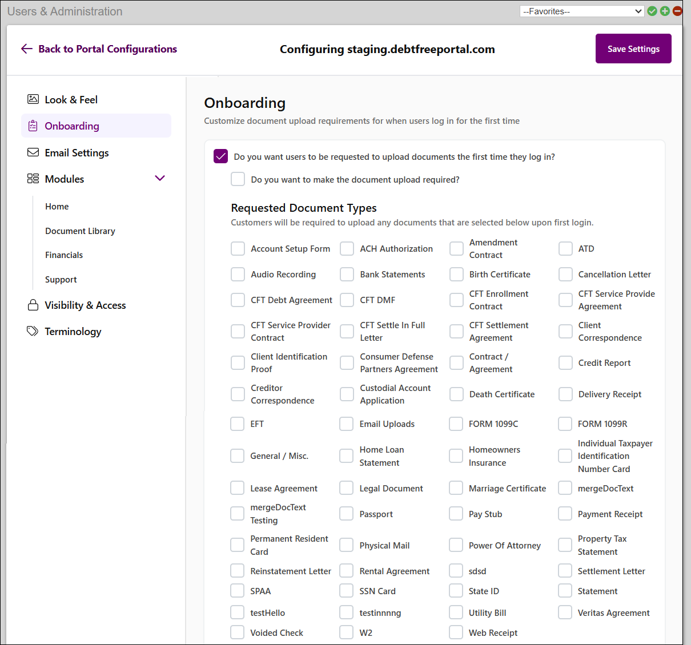Click the red minus remove-favorite icon
This screenshot has height=645, width=691.
[677, 11]
